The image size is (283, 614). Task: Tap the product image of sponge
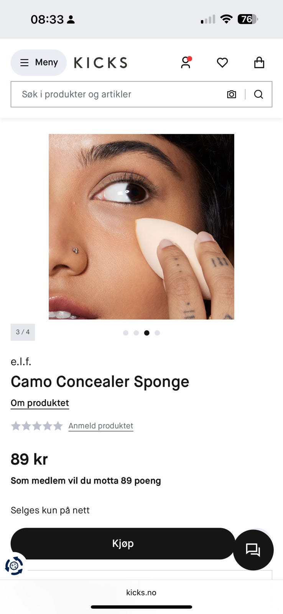pos(141,227)
